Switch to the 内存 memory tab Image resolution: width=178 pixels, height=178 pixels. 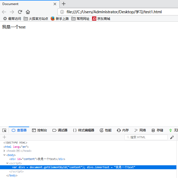point(123,130)
